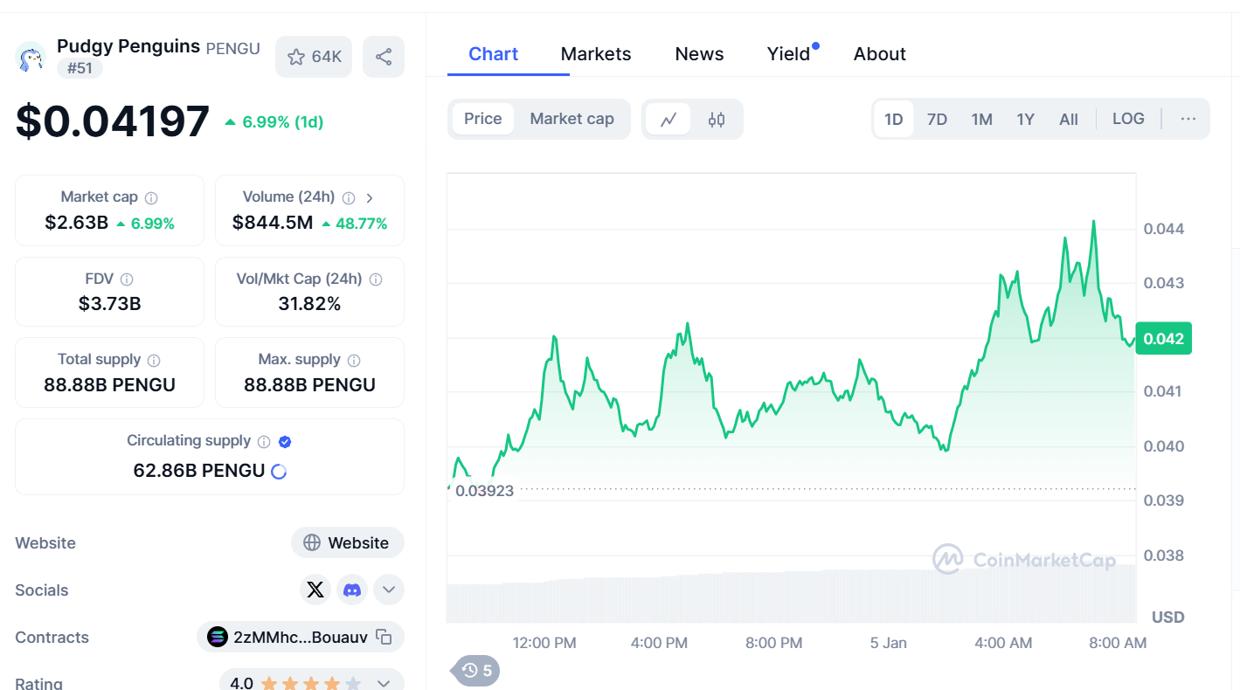This screenshot has width=1240, height=690.
Task: Click the #51 rank badge
Action: pos(80,68)
